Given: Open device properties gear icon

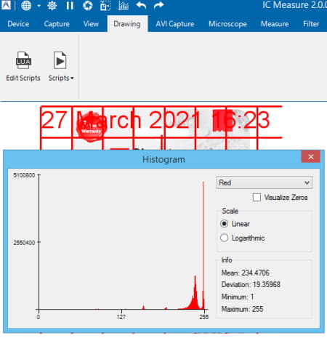Looking at the screenshot, I should pos(52,5).
